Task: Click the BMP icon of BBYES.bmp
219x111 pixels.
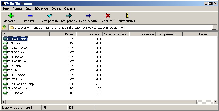Action: (5, 79)
